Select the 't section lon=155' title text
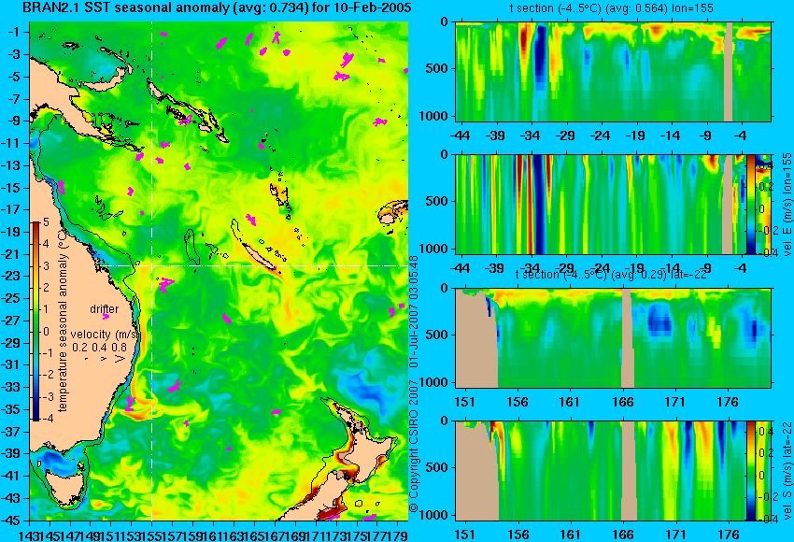794x542 pixels. tap(612, 8)
